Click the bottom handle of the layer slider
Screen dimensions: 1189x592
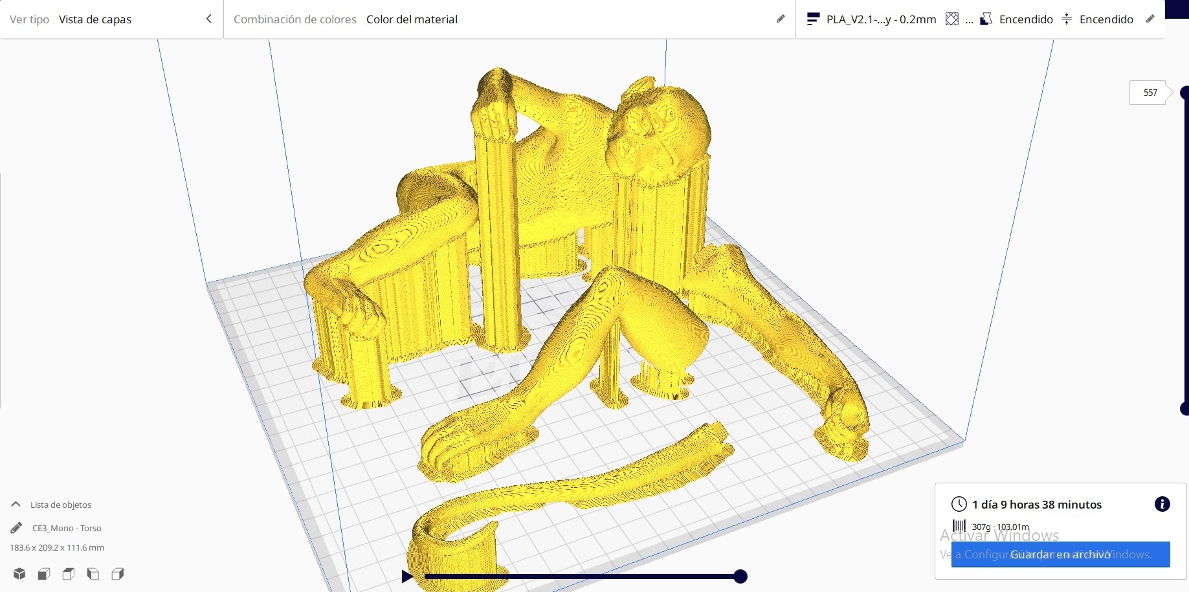click(1184, 408)
